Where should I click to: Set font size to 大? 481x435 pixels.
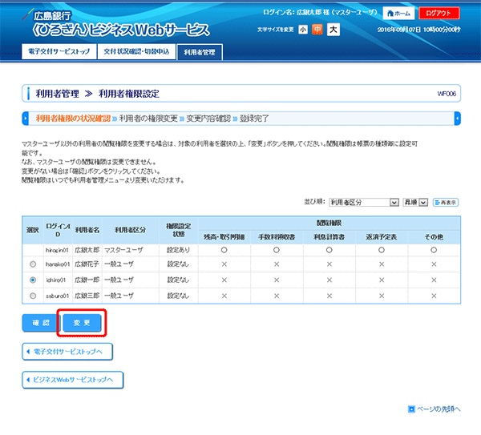coord(333,30)
